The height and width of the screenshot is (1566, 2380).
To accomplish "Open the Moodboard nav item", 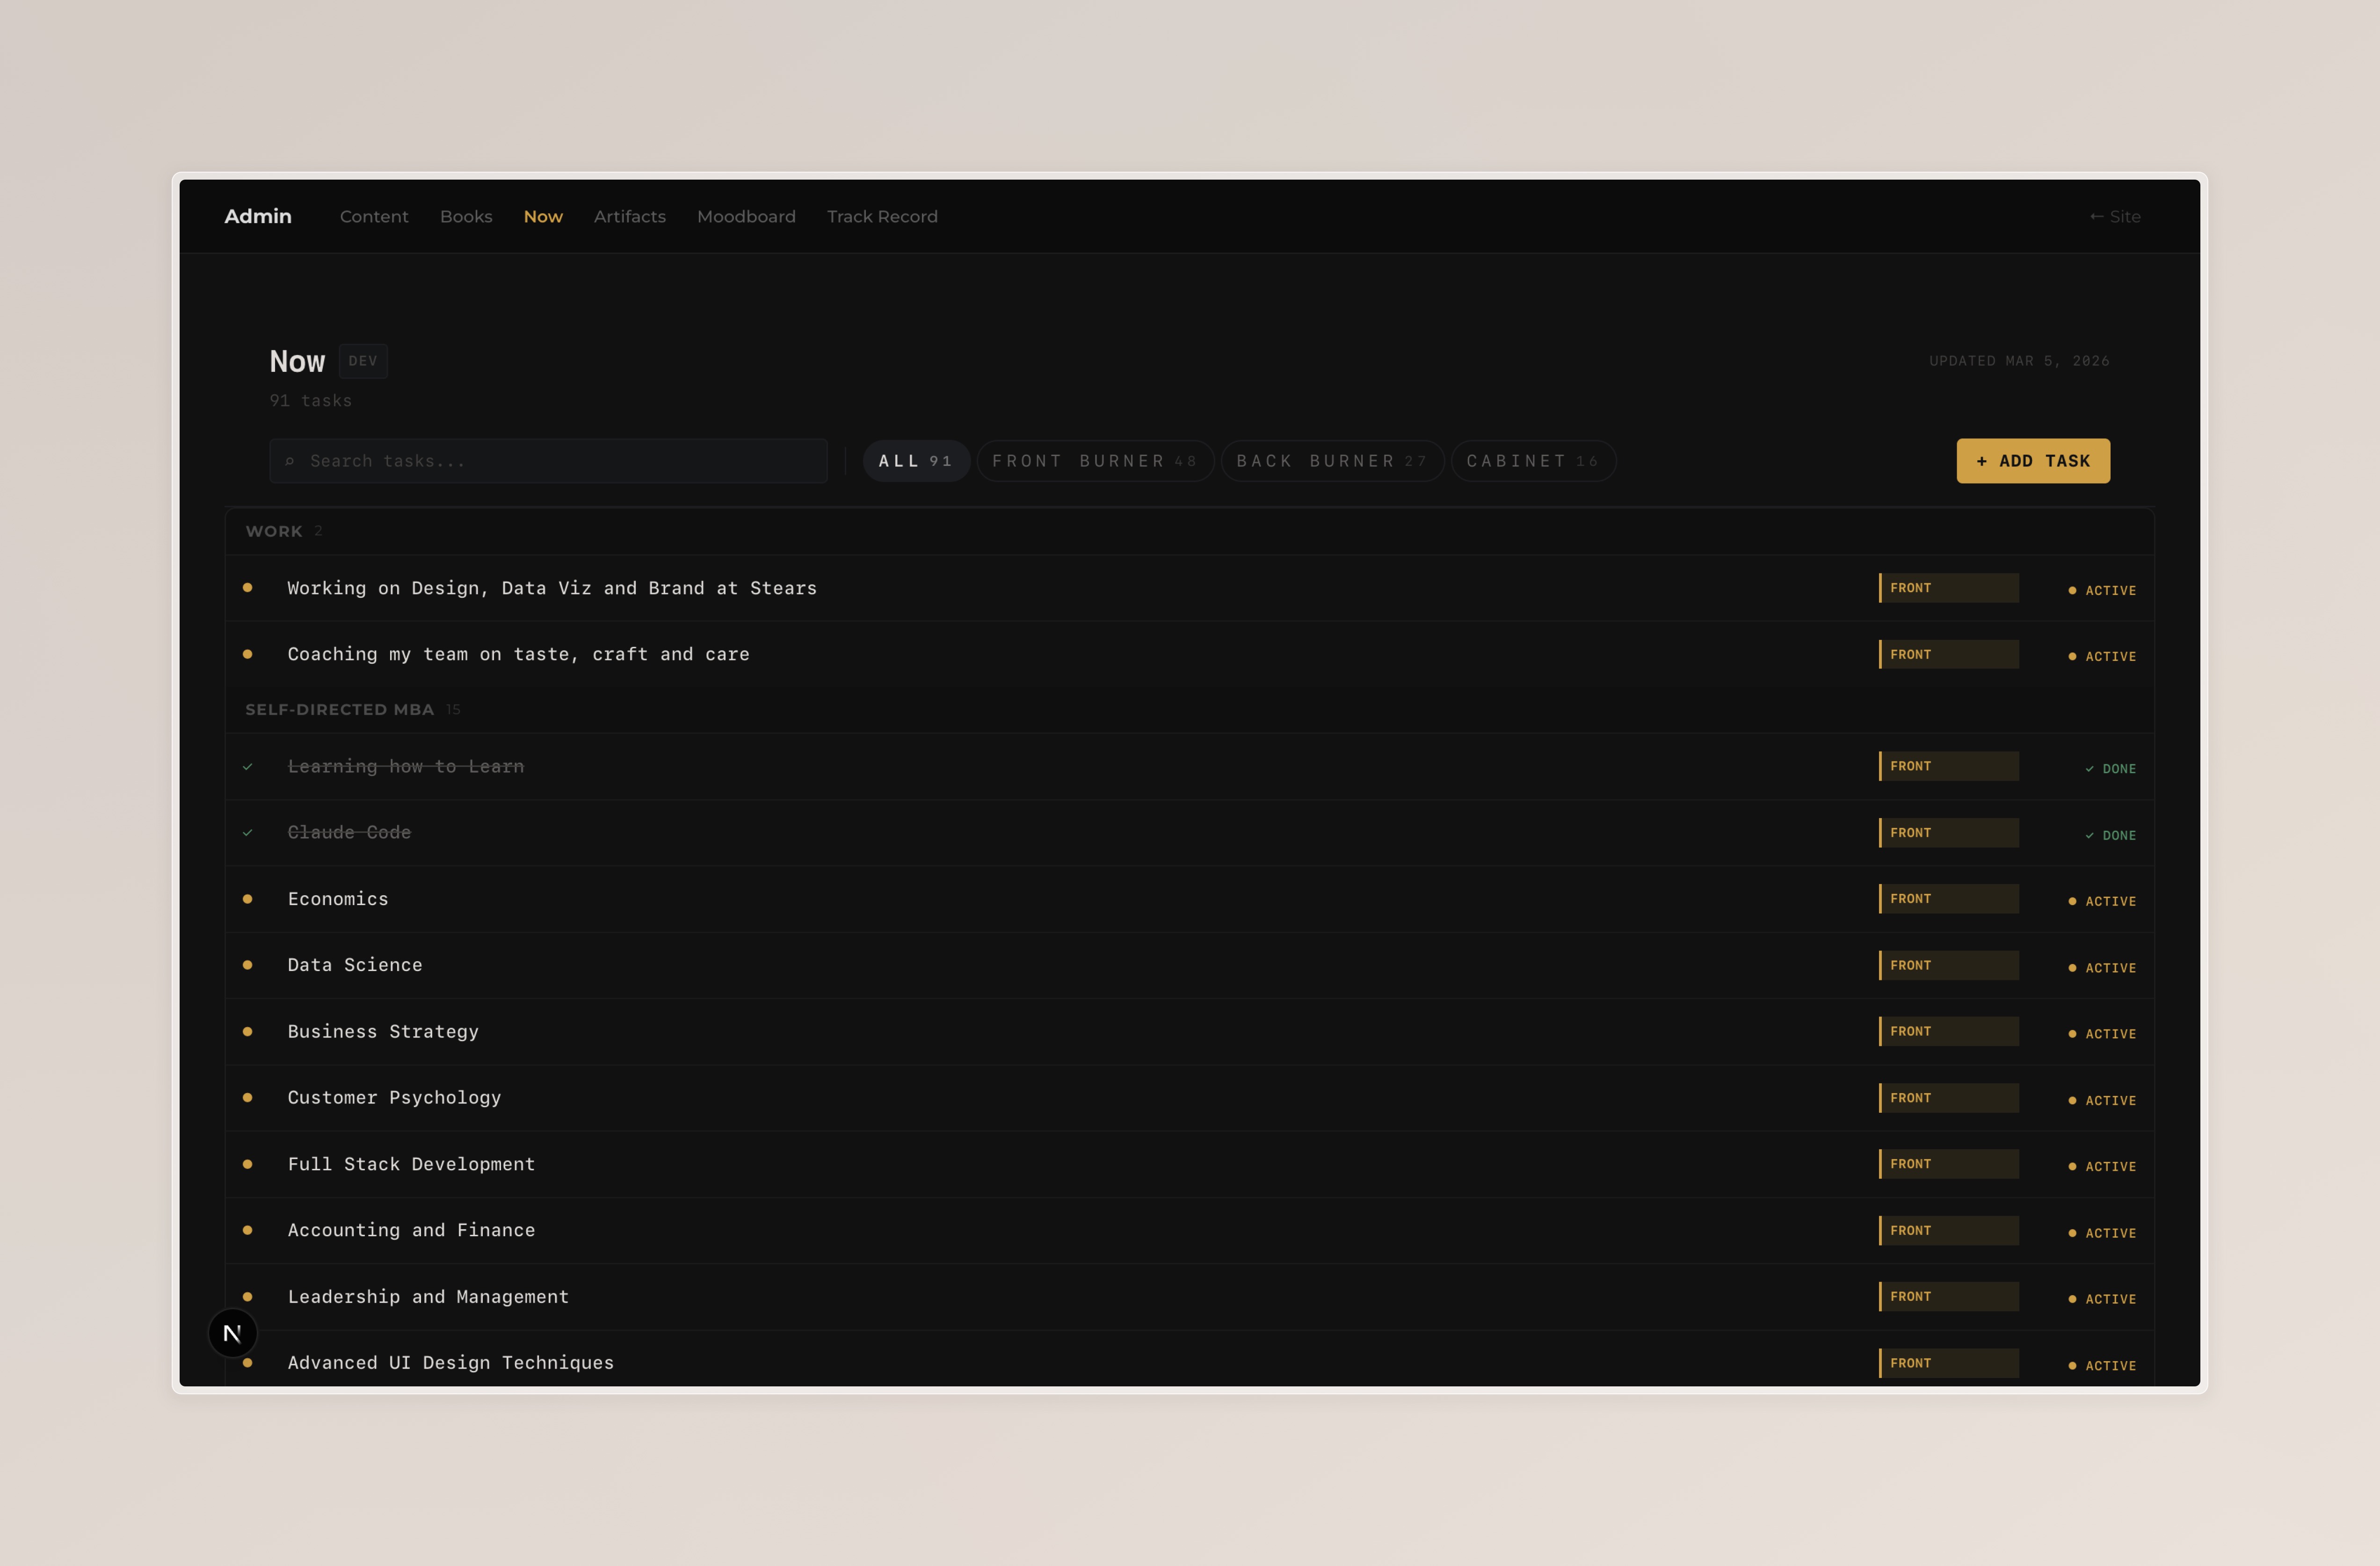I will pos(746,216).
